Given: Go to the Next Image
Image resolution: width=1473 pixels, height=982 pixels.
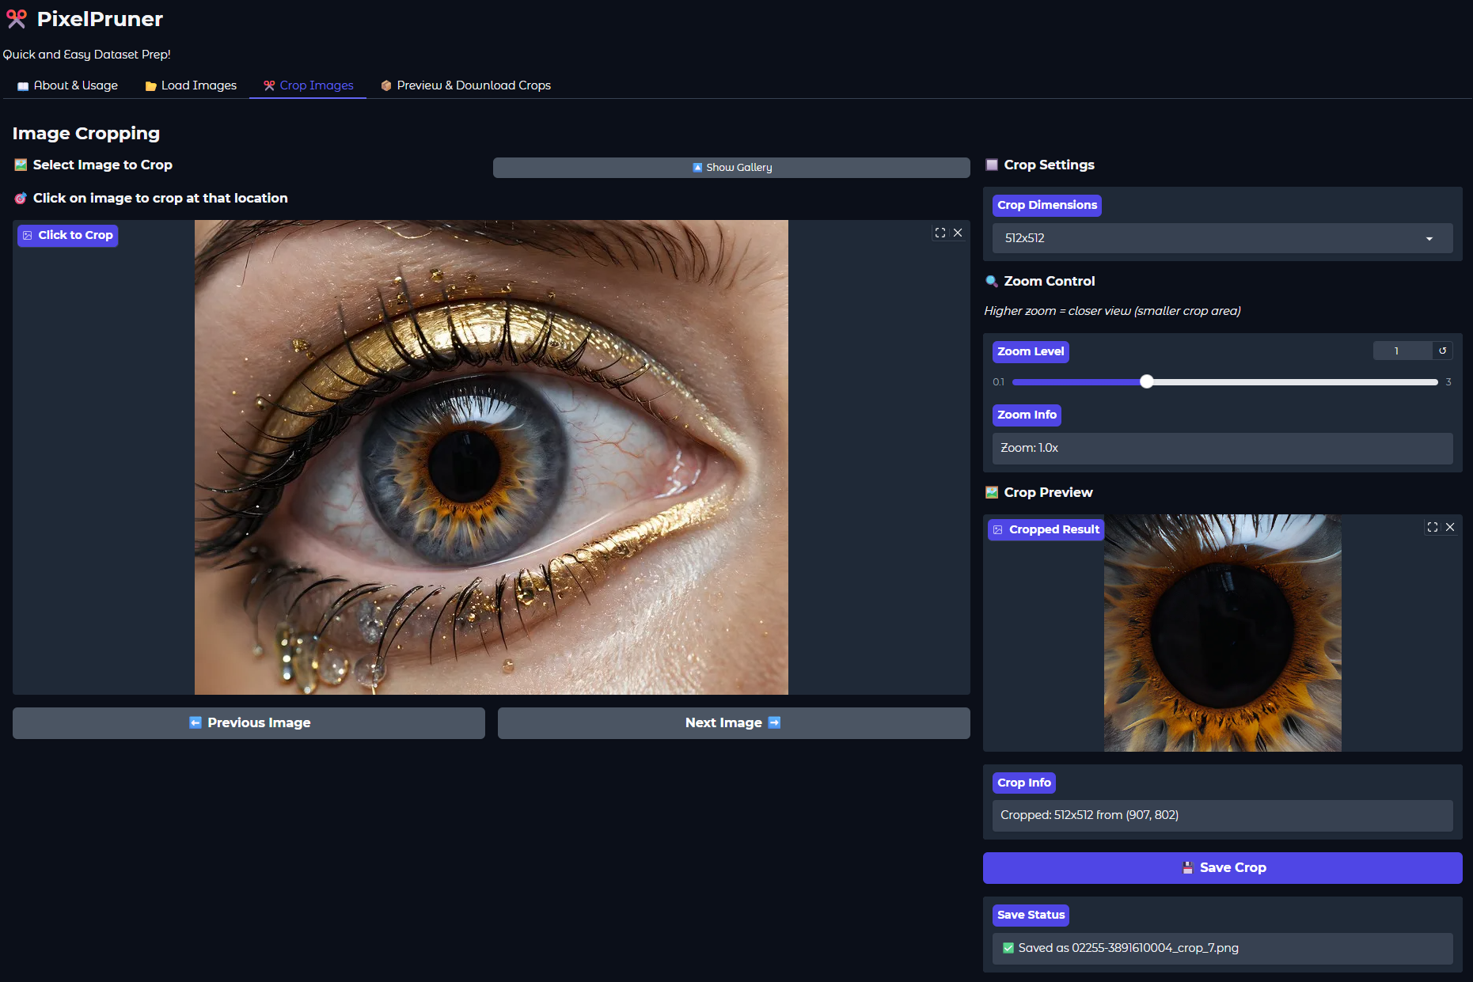Looking at the screenshot, I should (733, 722).
